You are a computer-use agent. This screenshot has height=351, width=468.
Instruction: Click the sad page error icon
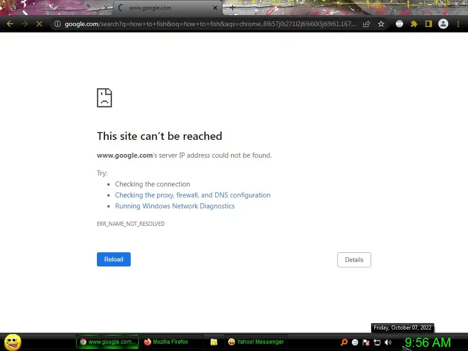click(x=105, y=98)
